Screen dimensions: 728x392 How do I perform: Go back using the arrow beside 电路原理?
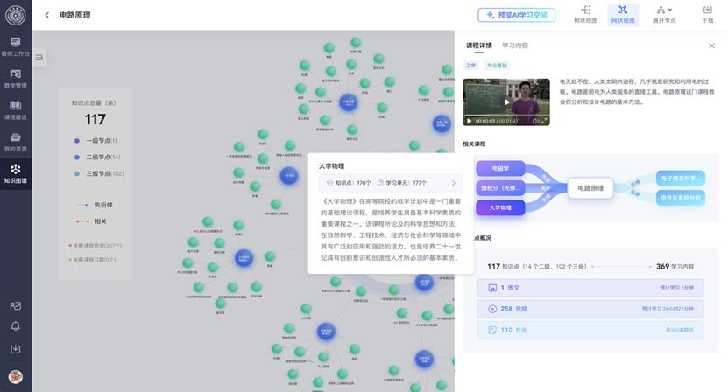[x=46, y=15]
